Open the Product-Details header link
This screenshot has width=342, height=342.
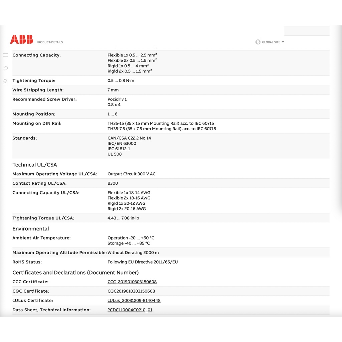click(x=49, y=42)
